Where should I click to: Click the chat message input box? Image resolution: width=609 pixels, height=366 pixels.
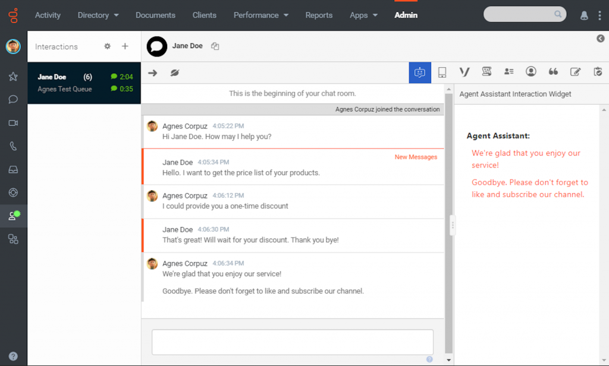click(x=293, y=342)
